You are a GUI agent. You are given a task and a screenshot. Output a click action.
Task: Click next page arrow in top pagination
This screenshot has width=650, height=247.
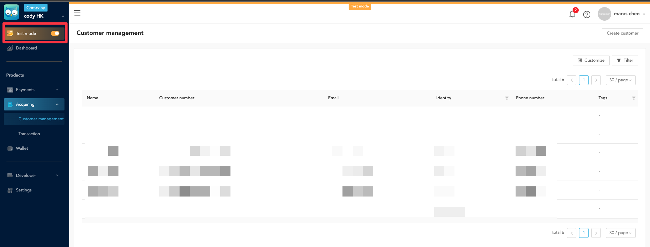click(596, 80)
